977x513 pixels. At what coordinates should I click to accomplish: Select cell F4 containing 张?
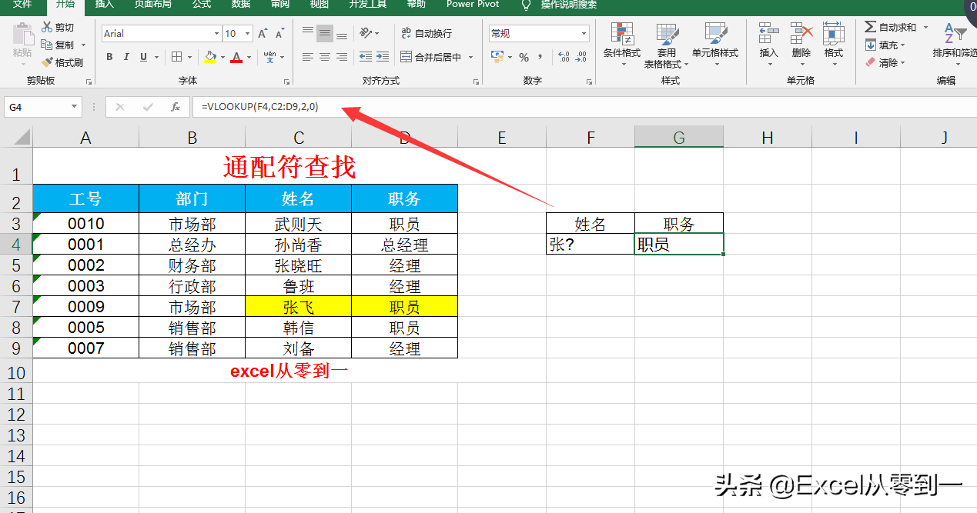(591, 245)
